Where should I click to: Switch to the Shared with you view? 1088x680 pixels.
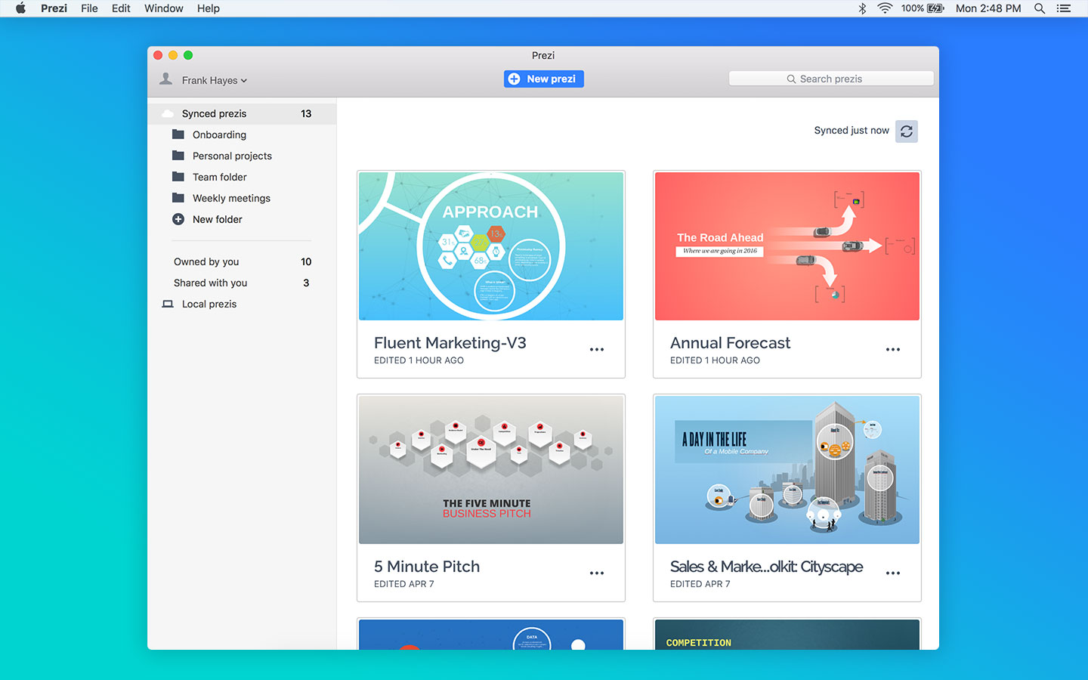[x=210, y=283]
